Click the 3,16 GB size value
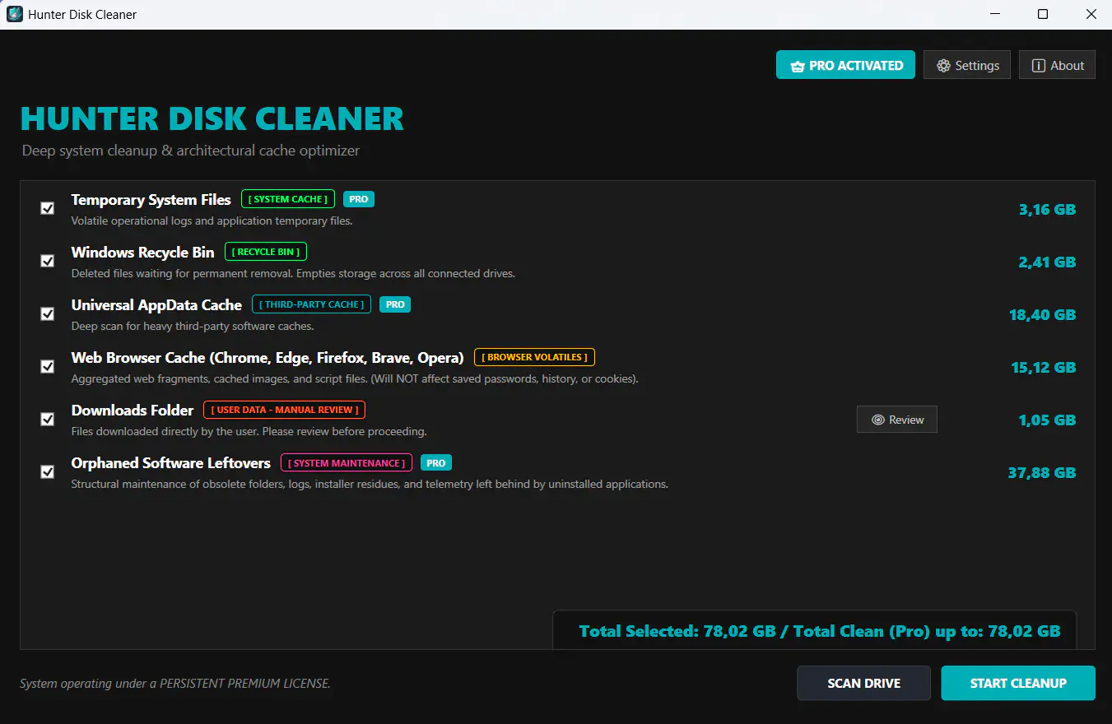Viewport: 1112px width, 724px height. tap(1047, 209)
